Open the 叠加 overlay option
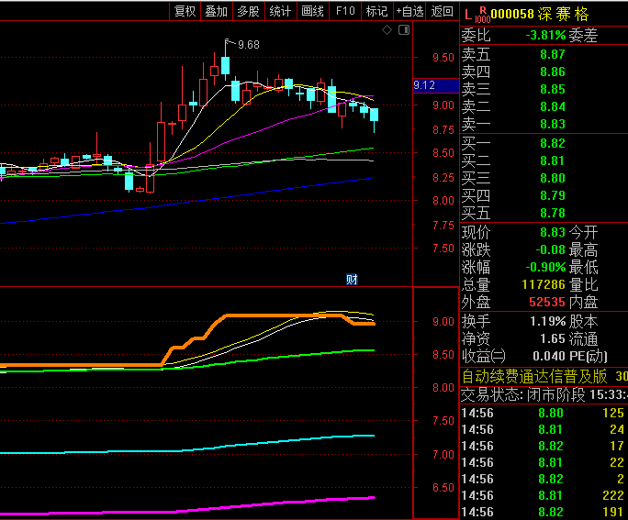 tap(217, 11)
